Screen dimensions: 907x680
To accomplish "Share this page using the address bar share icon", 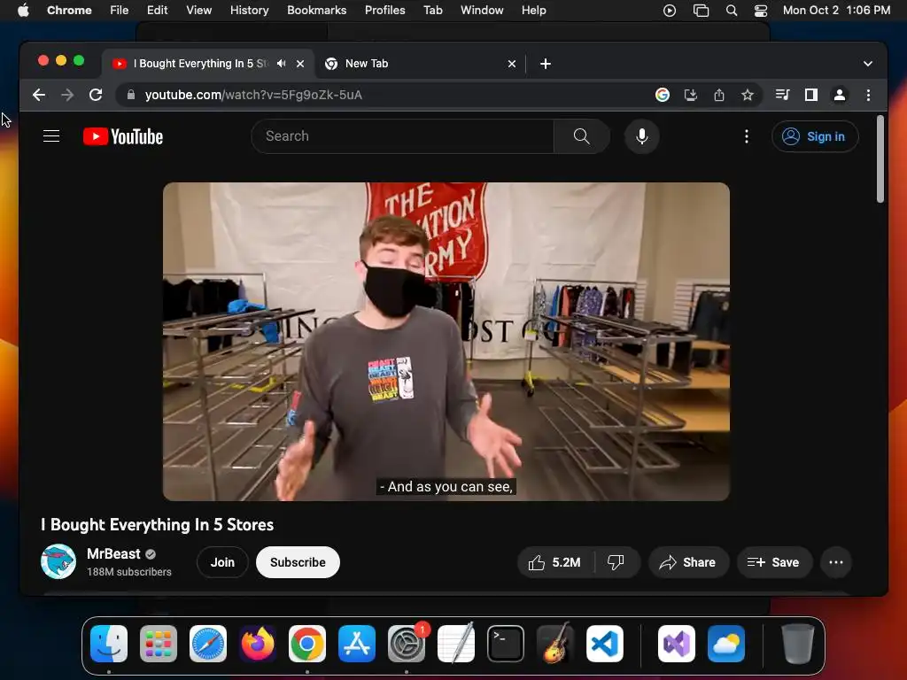I will pos(719,95).
